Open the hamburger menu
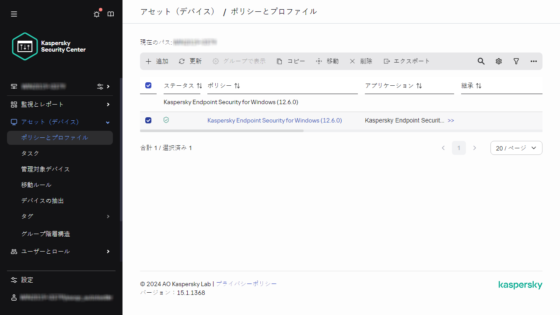This screenshot has width=560, height=315. coord(14,14)
